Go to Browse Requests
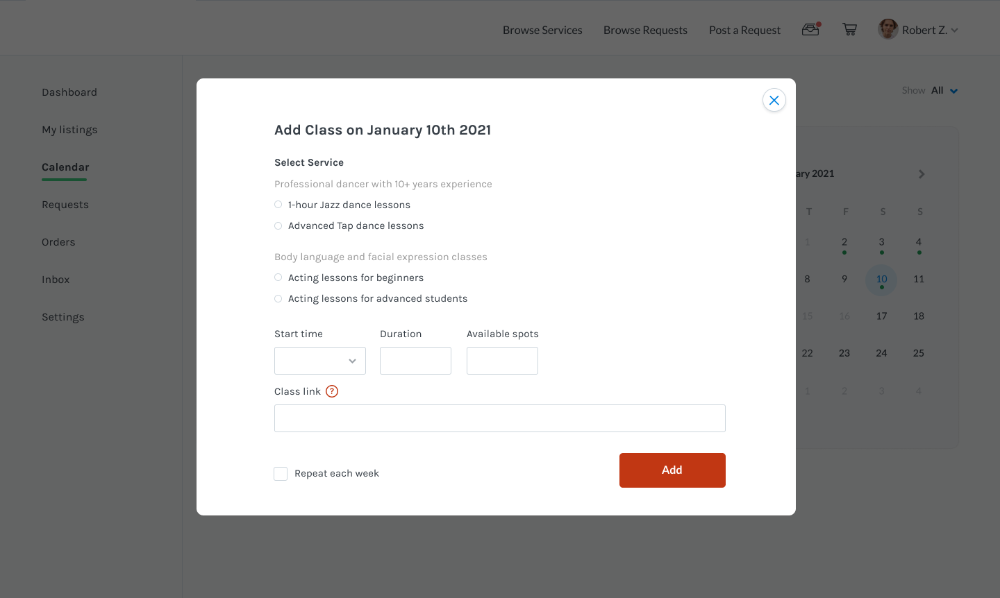This screenshot has width=1000, height=598. point(645,30)
